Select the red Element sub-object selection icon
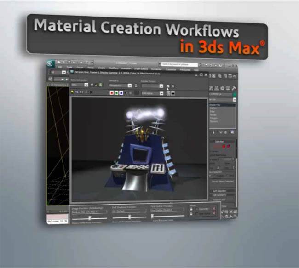The image size is (299, 268). [229, 146]
